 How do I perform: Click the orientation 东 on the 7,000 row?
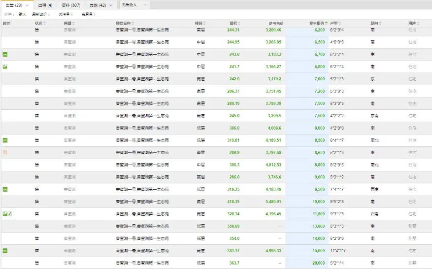click(372, 79)
